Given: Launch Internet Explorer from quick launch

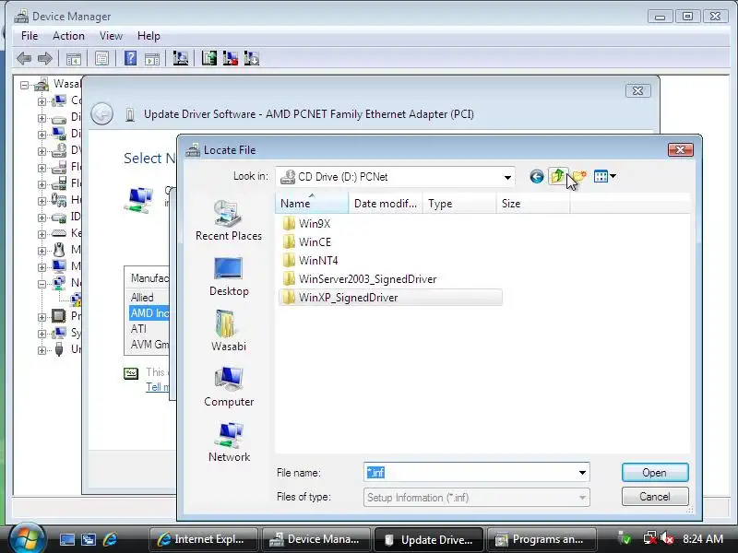Looking at the screenshot, I should click(110, 539).
